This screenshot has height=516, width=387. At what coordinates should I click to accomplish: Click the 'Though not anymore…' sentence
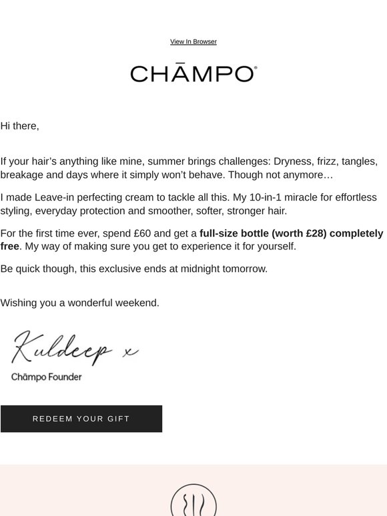coord(281,175)
